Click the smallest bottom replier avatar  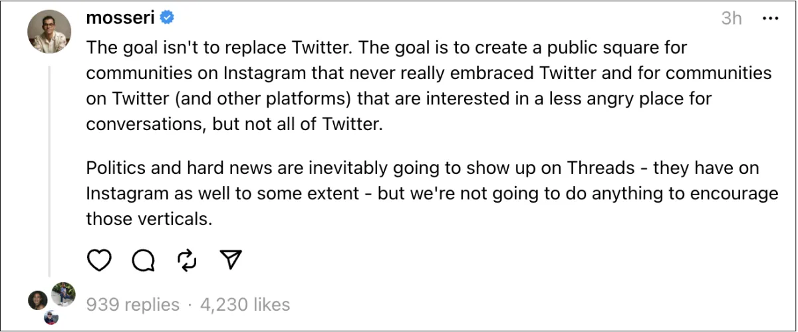pyautogui.click(x=51, y=317)
